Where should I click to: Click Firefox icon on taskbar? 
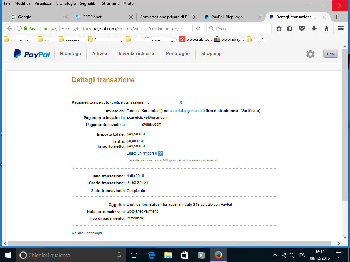(x=218, y=255)
